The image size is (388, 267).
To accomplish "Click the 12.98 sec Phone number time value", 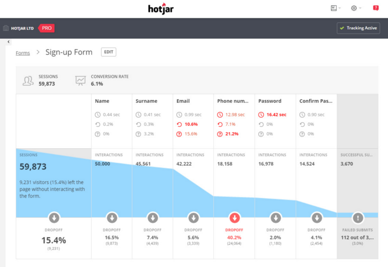I will pos(235,115).
